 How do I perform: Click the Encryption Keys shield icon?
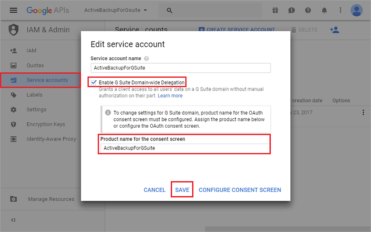coord(14,124)
